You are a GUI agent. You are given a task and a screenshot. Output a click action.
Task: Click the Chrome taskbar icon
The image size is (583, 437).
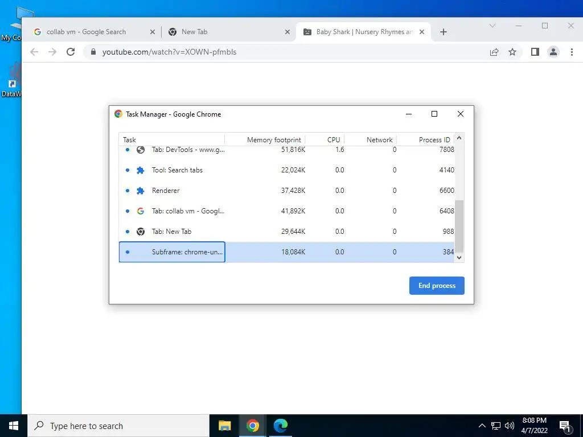252,426
